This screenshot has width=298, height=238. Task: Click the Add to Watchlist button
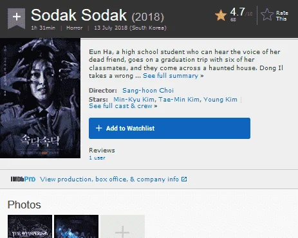tap(169, 128)
